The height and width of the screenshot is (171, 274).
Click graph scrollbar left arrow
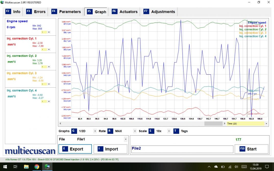(60, 124)
